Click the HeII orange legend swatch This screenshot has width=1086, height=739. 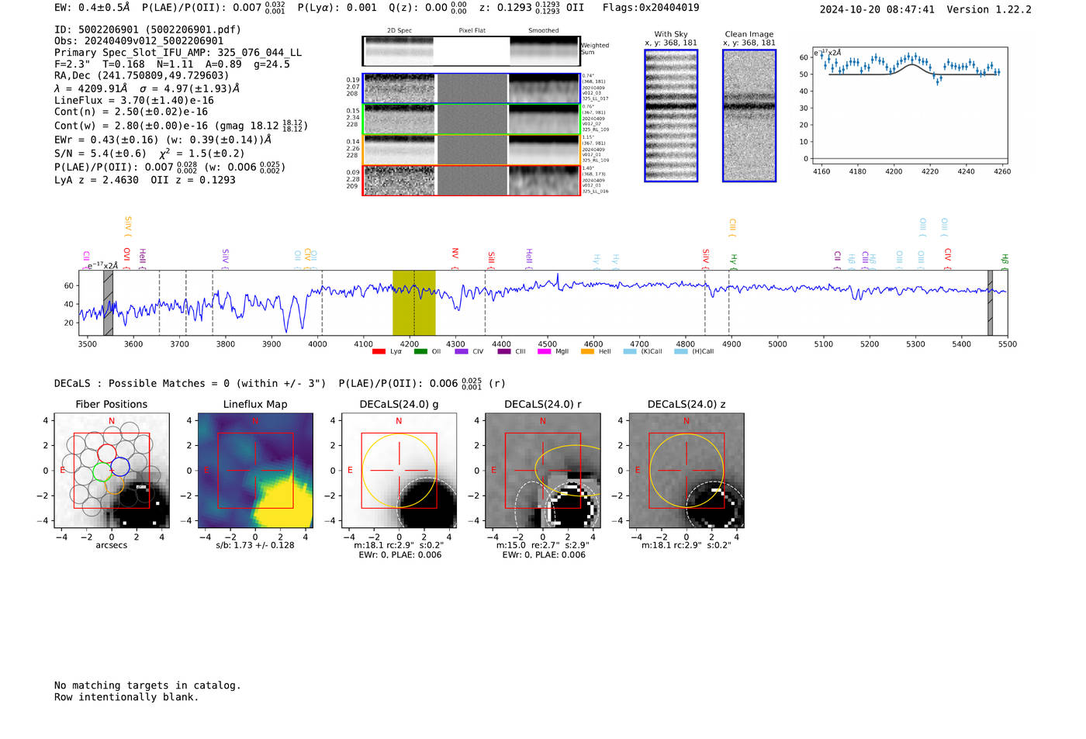pos(587,351)
